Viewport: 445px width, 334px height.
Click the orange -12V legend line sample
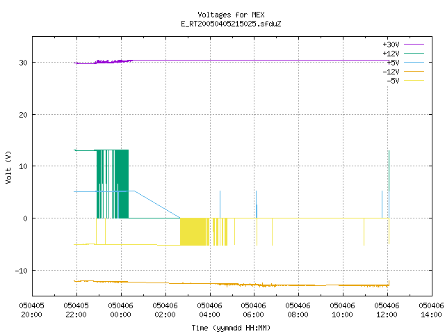pos(414,71)
